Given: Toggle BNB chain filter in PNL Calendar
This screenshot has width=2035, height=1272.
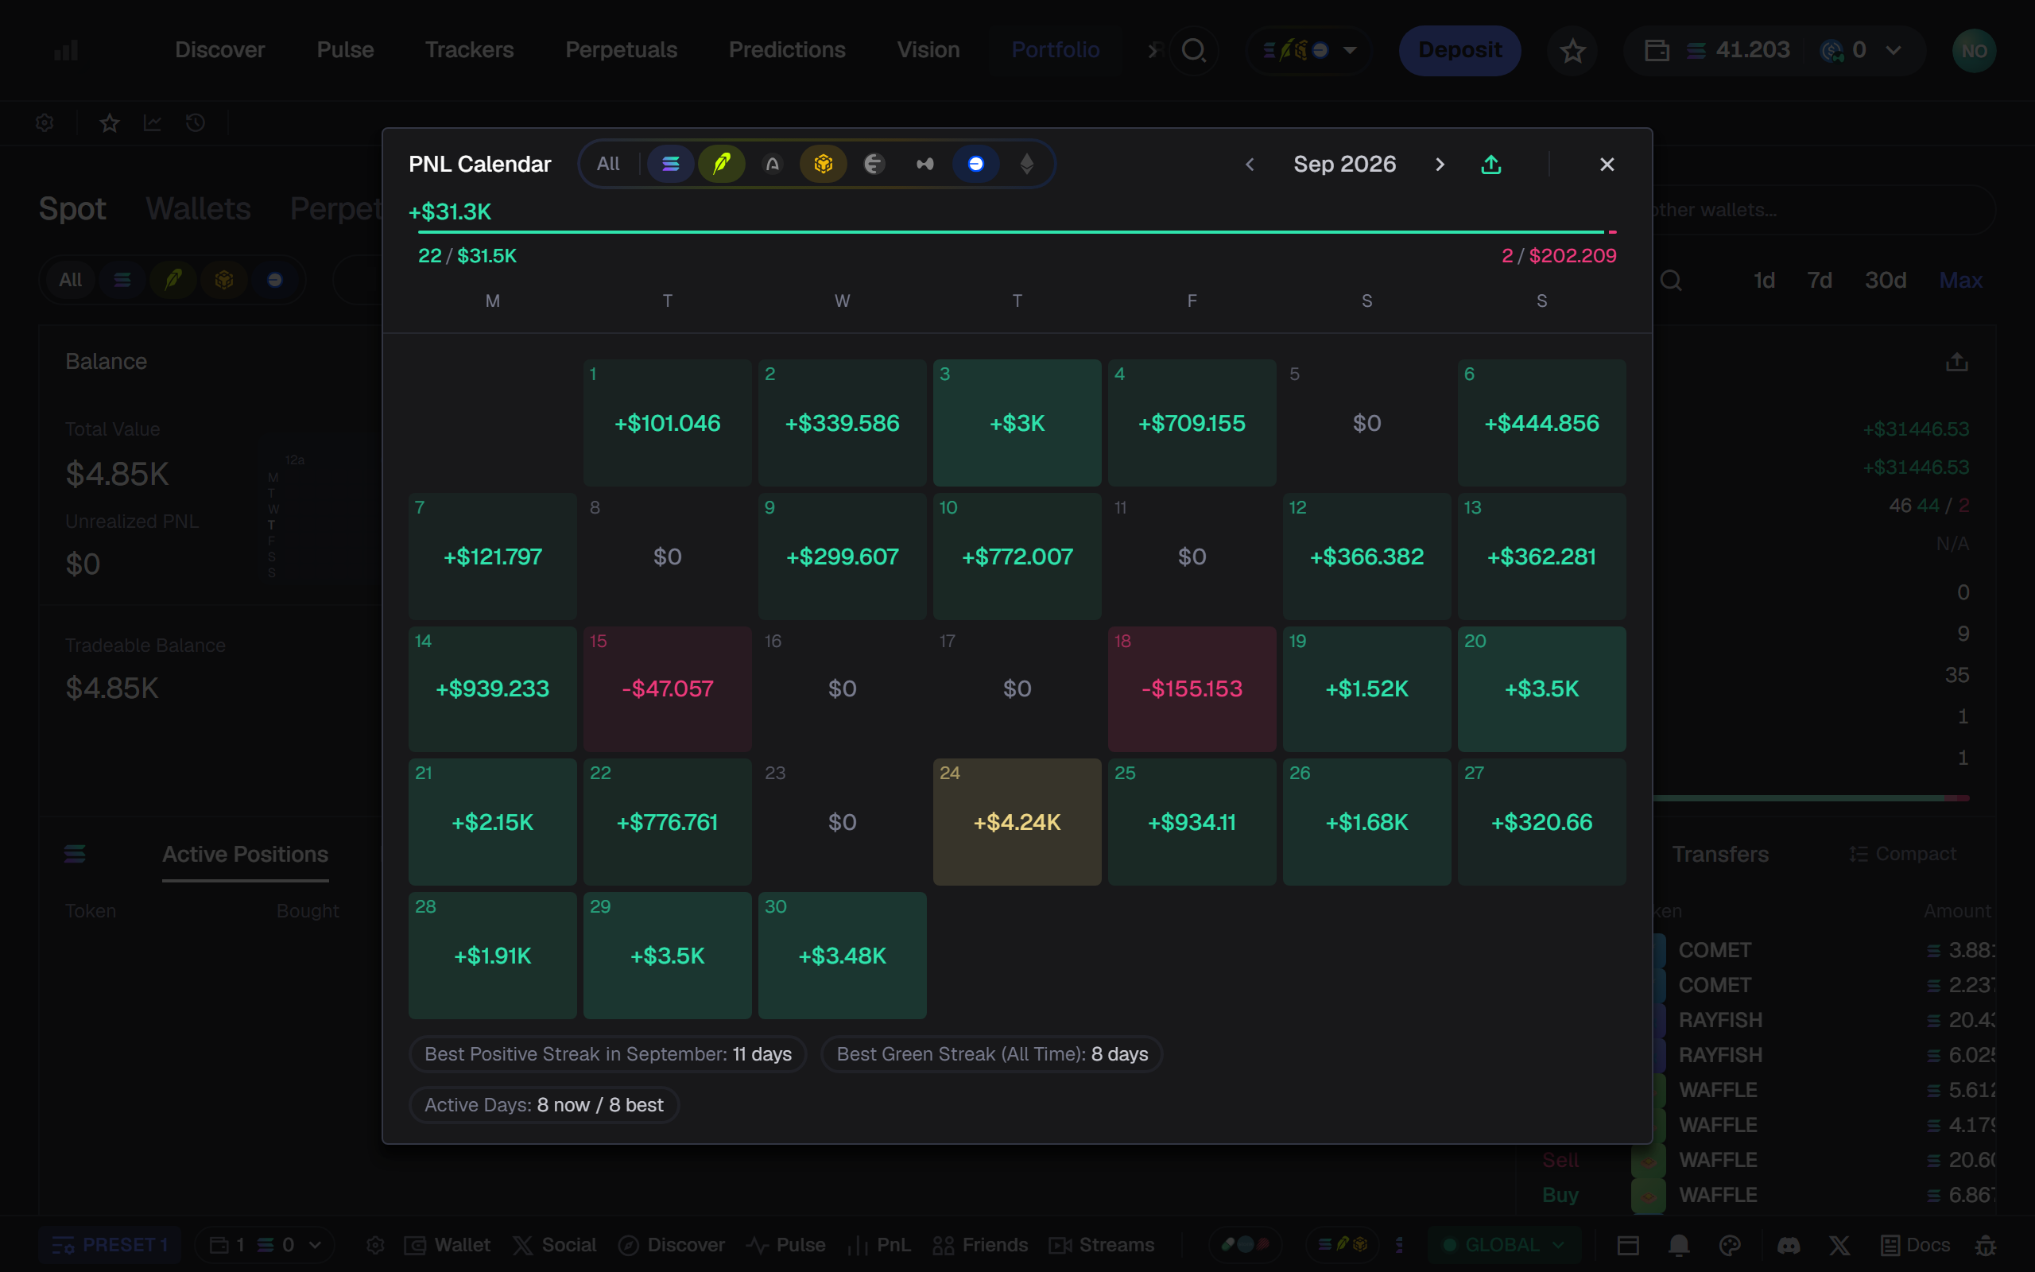Looking at the screenshot, I should click(x=824, y=164).
